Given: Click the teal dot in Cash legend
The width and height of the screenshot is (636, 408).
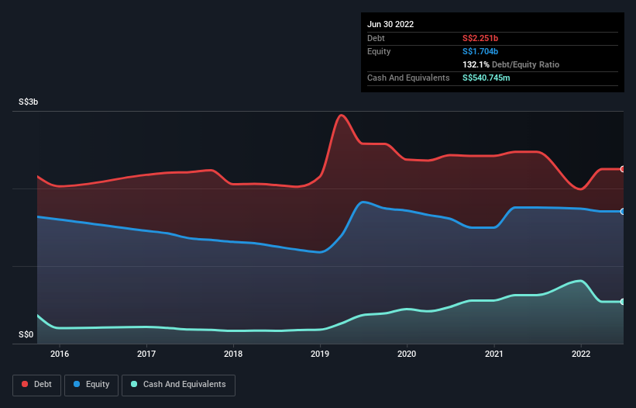Looking at the screenshot, I should coord(134,384).
